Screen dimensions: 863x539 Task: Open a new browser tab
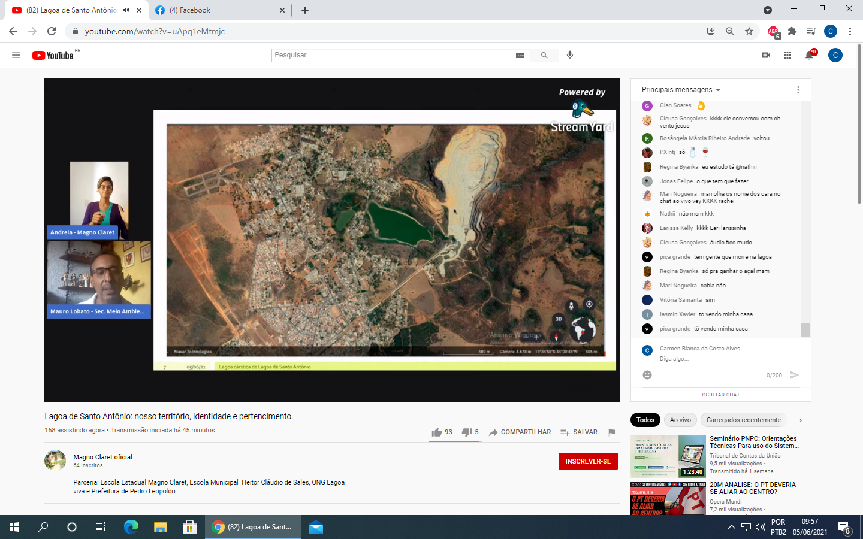tap(304, 10)
